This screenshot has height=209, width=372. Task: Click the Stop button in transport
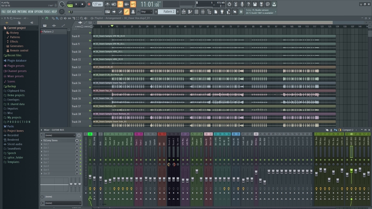[82, 4]
